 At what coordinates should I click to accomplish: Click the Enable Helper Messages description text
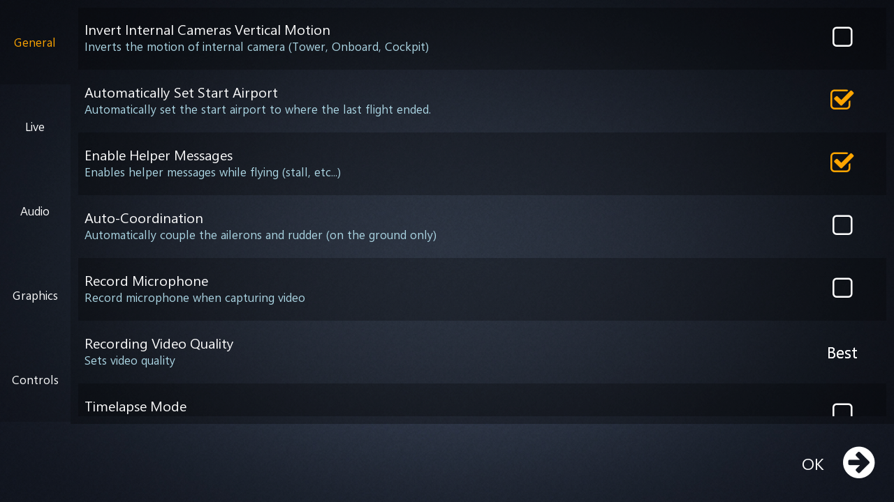[x=212, y=172]
